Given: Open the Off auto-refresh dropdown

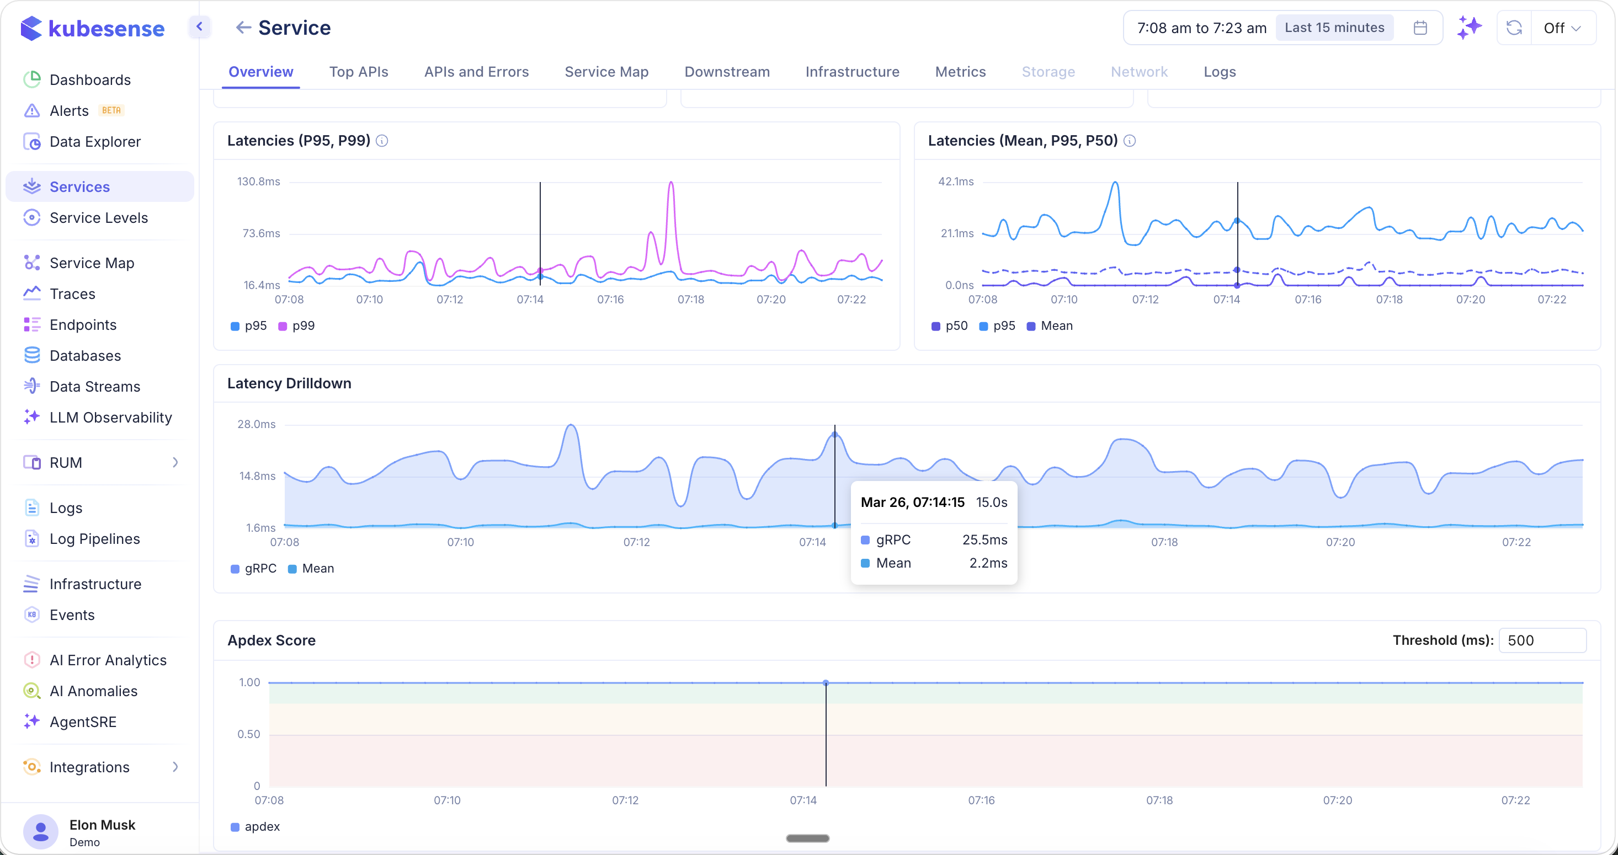Looking at the screenshot, I should 1563,28.
